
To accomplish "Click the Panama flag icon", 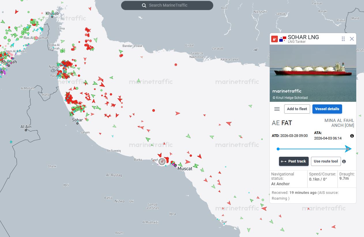I will pos(283,39).
